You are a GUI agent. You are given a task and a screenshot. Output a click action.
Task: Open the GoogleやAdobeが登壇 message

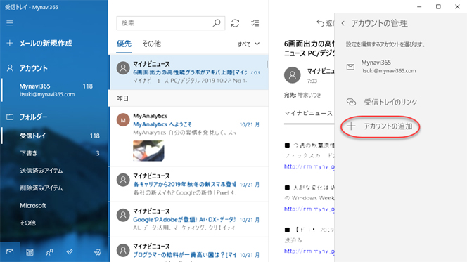point(188,220)
